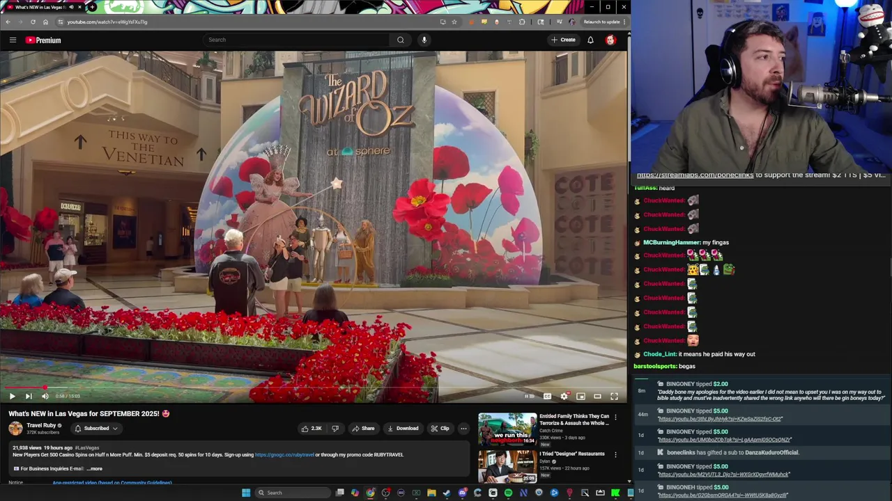Open the YouTube account avatar menu
The height and width of the screenshot is (501, 892).
(610, 40)
